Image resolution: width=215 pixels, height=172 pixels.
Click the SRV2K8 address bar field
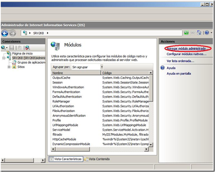[x=102, y=33]
